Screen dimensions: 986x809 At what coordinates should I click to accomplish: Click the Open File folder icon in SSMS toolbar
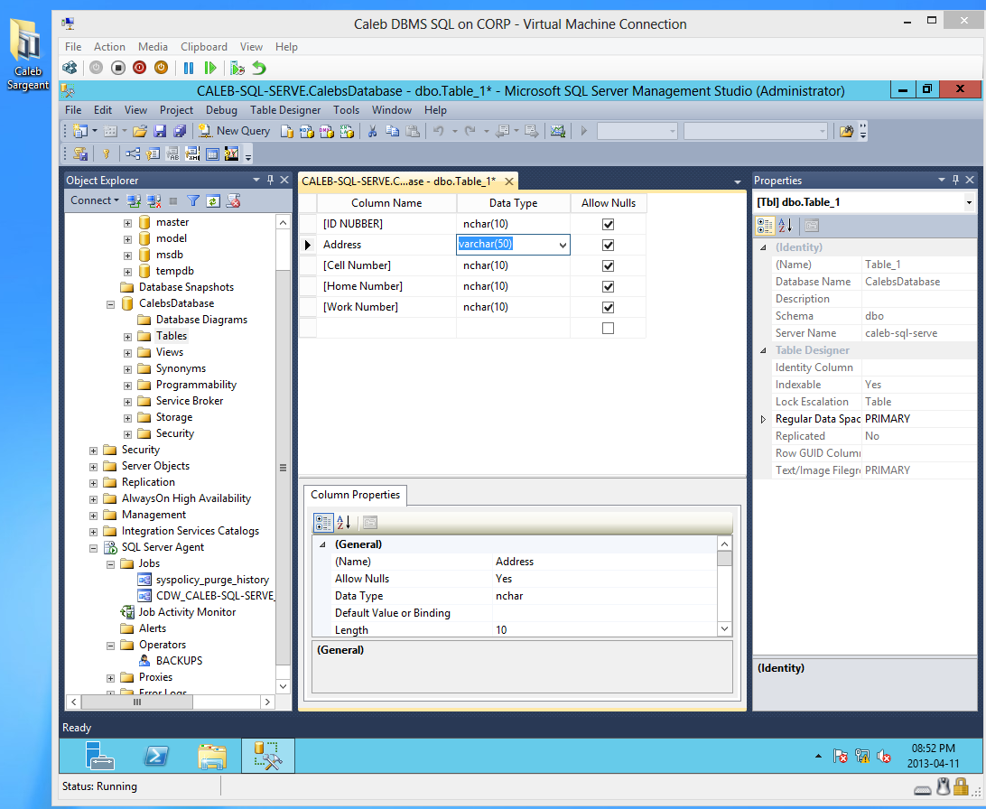(x=140, y=131)
